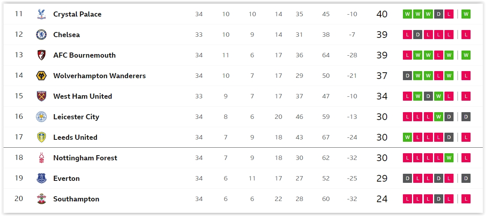Click the Nottingham Forest tree crest

pos(41,158)
